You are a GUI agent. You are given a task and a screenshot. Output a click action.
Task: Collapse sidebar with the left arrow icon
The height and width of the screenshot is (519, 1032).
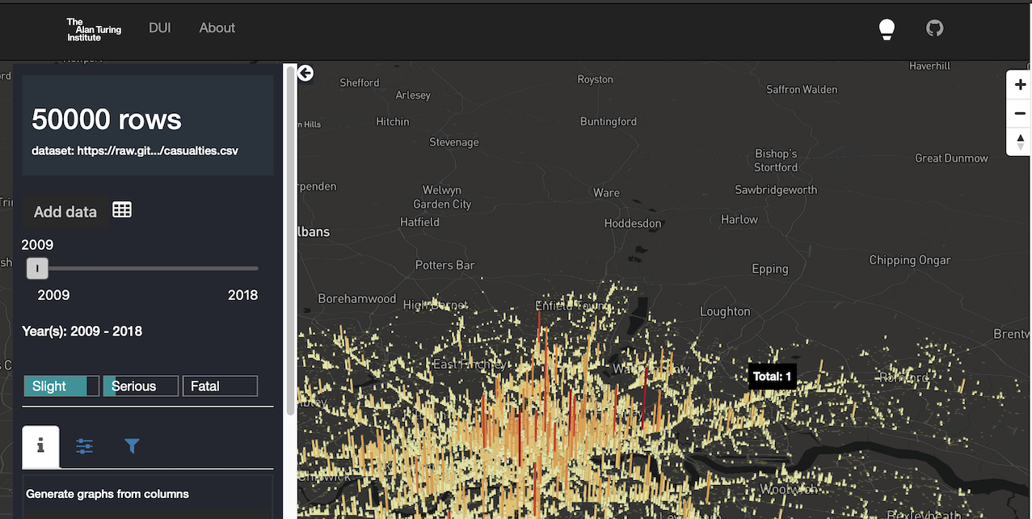click(305, 74)
